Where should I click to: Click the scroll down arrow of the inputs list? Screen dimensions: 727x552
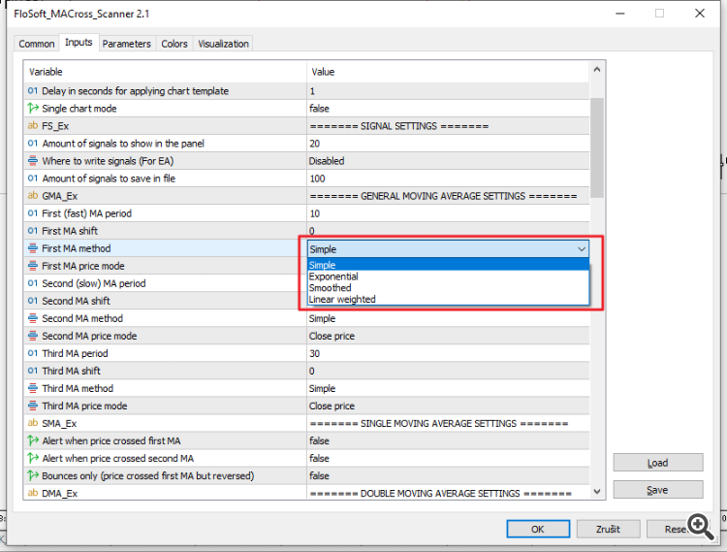click(597, 491)
